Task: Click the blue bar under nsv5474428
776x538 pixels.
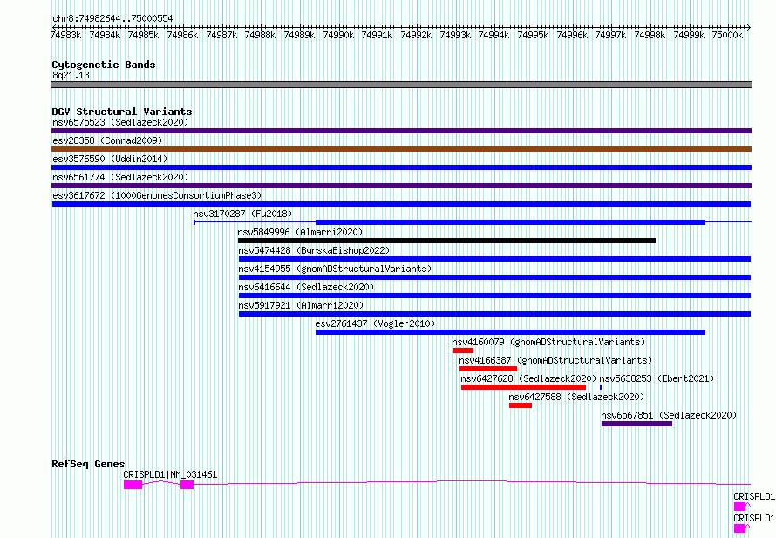Action: (x=495, y=259)
